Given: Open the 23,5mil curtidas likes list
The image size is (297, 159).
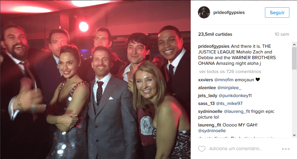Looking at the screenshot, I should pos(215,34).
